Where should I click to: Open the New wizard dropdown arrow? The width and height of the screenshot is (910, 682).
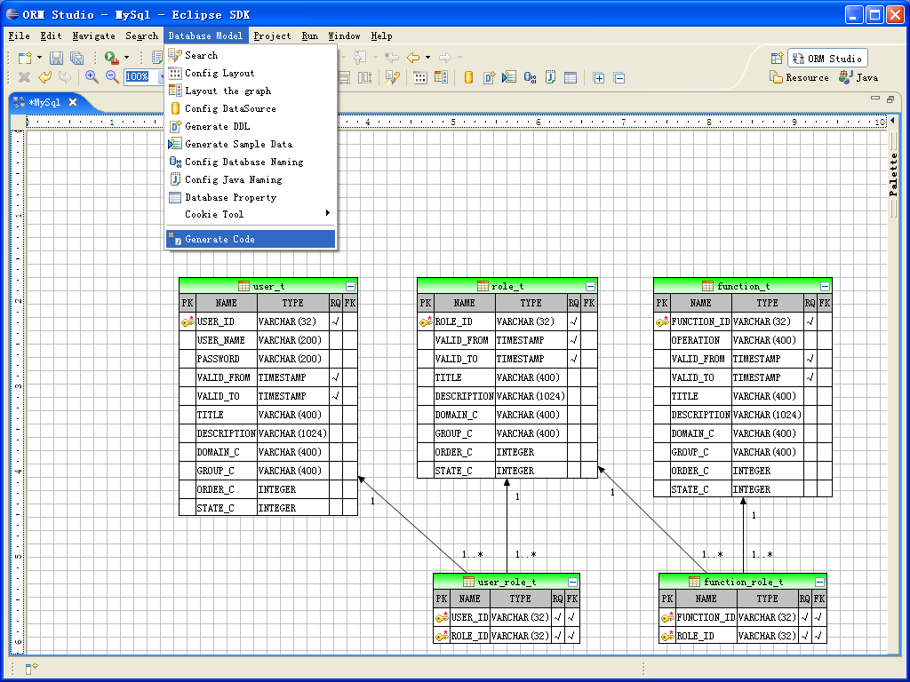(x=39, y=58)
